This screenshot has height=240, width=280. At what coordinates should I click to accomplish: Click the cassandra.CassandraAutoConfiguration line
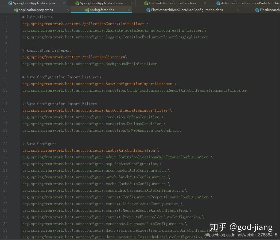coord(105,190)
